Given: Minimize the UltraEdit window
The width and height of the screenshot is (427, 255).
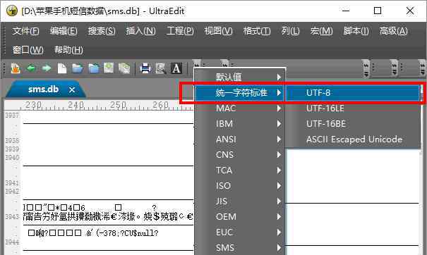Looking at the screenshot, I should point(346,11).
